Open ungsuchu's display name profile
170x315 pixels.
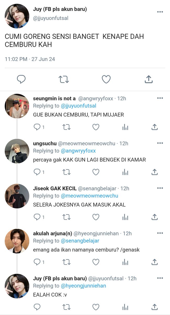[45, 144]
